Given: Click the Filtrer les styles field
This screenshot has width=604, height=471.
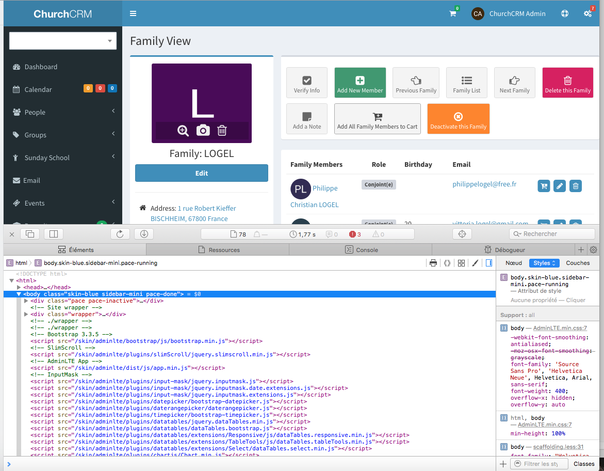Looking at the screenshot, I should coord(540,464).
